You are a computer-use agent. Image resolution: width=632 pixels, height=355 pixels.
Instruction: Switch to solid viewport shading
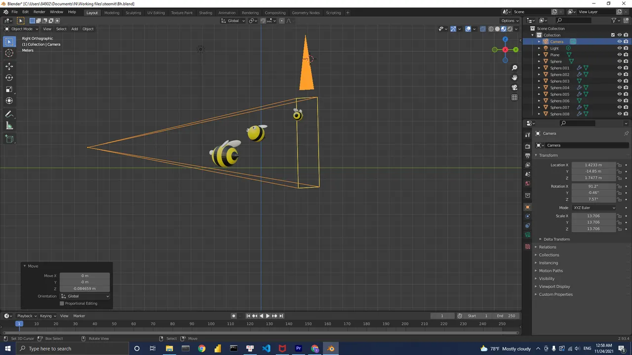click(x=497, y=29)
